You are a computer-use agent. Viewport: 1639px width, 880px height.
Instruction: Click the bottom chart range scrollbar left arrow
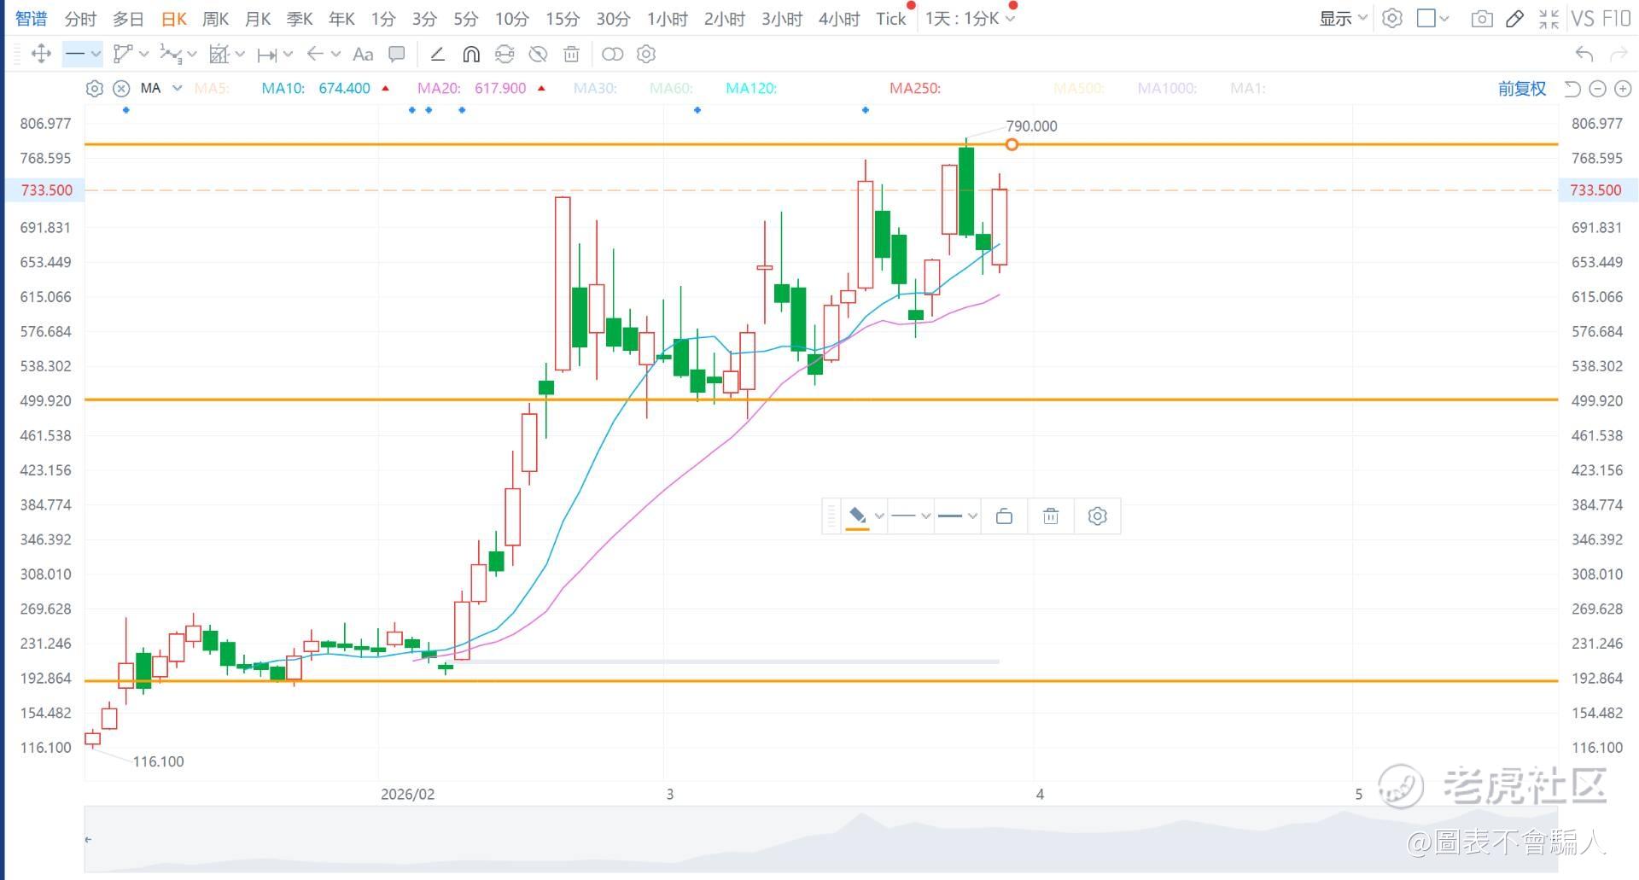88,839
